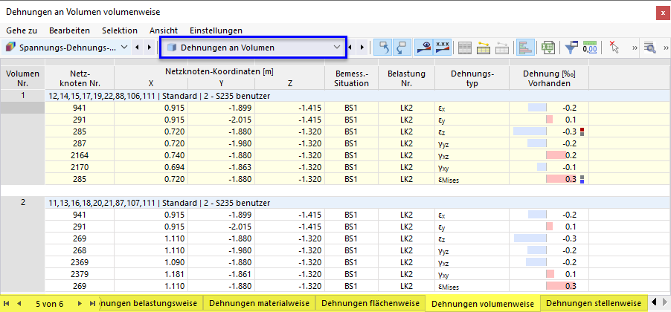Open the Spannungs-Dehnungs dropdown
The image size is (671, 312).
pos(124,48)
